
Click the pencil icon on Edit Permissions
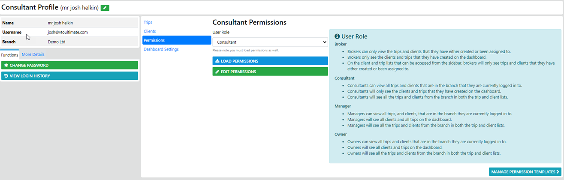click(x=217, y=72)
